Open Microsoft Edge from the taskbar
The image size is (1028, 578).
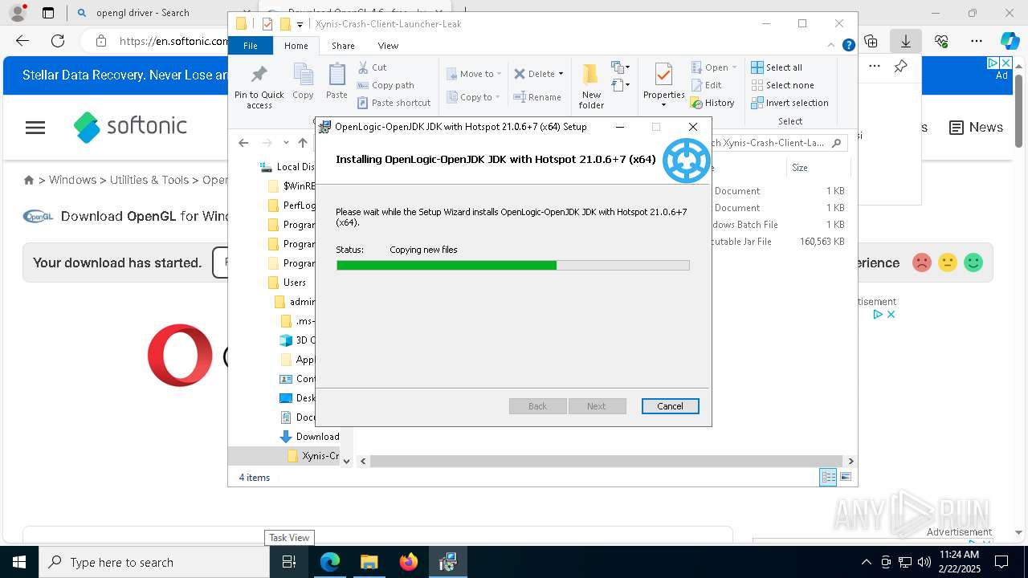click(x=330, y=562)
